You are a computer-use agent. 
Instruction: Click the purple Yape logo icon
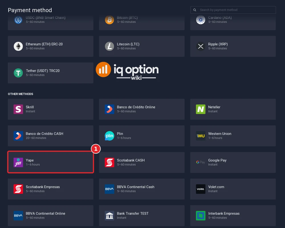[18, 162]
